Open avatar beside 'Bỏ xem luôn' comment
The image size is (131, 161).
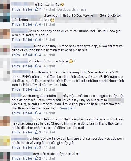tap(5, 121)
